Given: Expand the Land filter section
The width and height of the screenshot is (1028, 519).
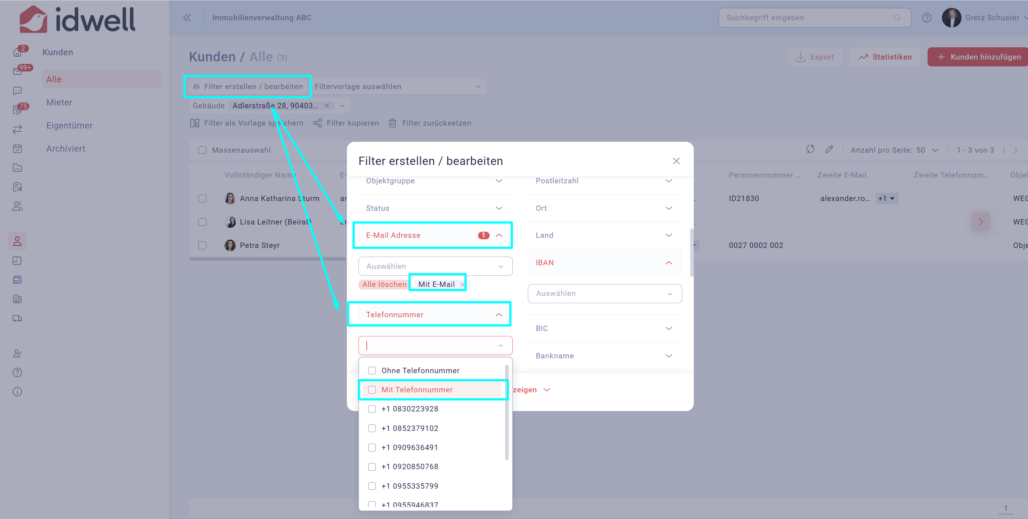Looking at the screenshot, I should pos(605,235).
